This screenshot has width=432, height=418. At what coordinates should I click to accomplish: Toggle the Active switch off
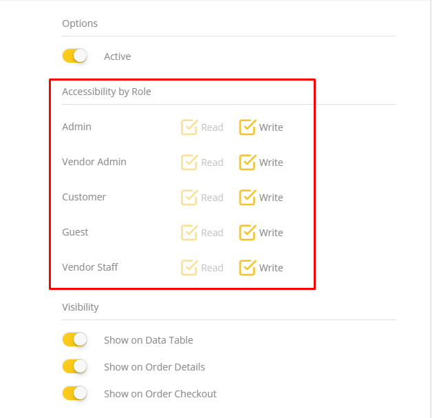[75, 56]
